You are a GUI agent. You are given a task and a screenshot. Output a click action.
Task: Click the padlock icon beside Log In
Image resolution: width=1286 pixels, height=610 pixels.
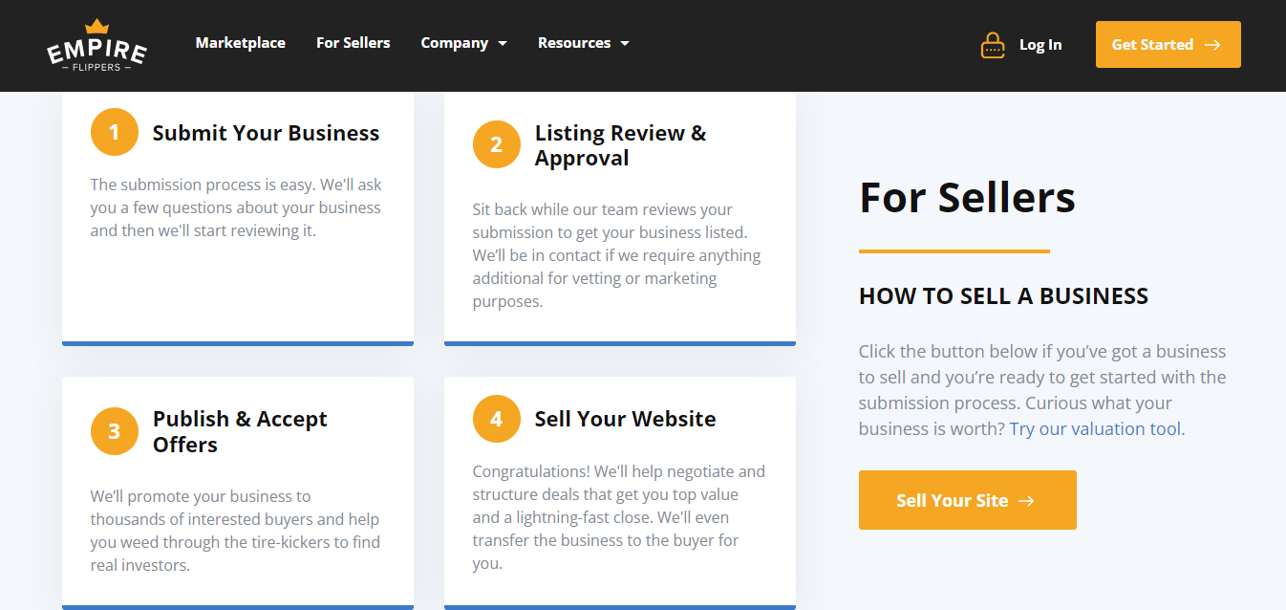(993, 45)
